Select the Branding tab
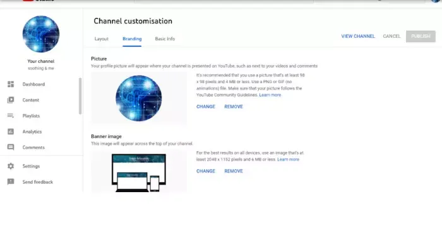This screenshot has height=252, width=442. pyautogui.click(x=132, y=39)
